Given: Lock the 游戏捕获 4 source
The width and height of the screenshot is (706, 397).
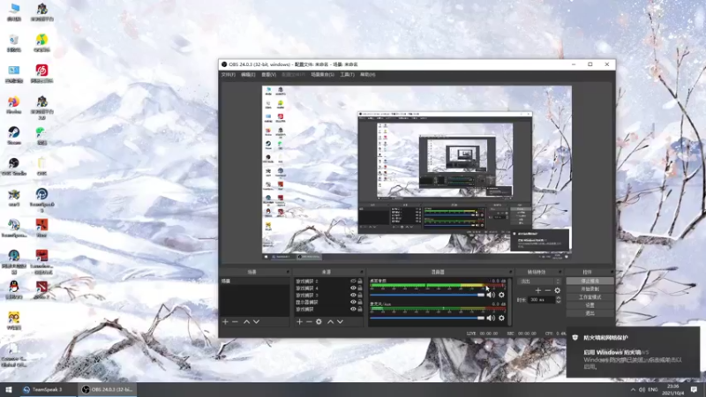Looking at the screenshot, I should tap(360, 288).
